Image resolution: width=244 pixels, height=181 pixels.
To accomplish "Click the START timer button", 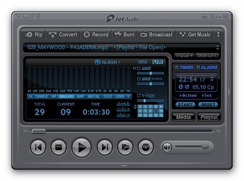I will click(185, 105).
